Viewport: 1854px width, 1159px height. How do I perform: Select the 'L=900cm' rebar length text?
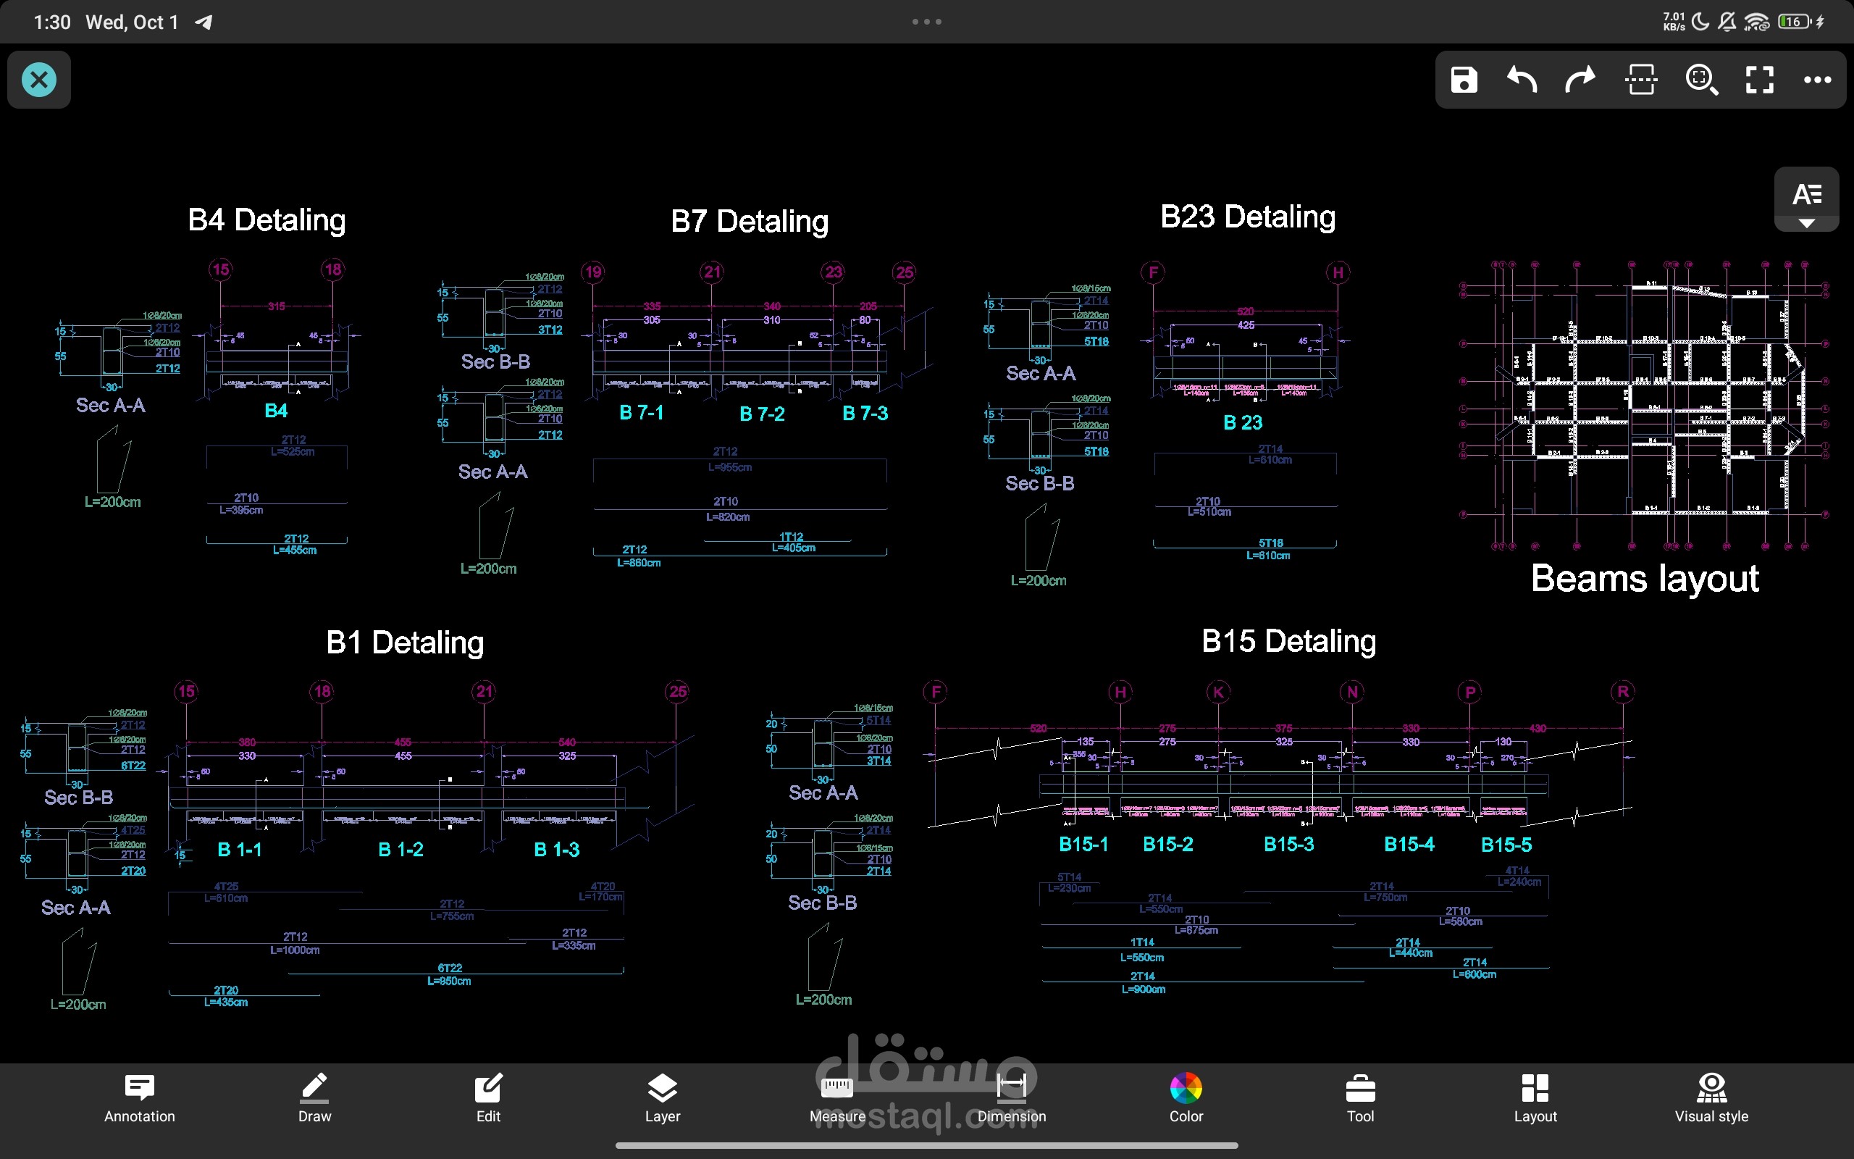pos(1143,989)
